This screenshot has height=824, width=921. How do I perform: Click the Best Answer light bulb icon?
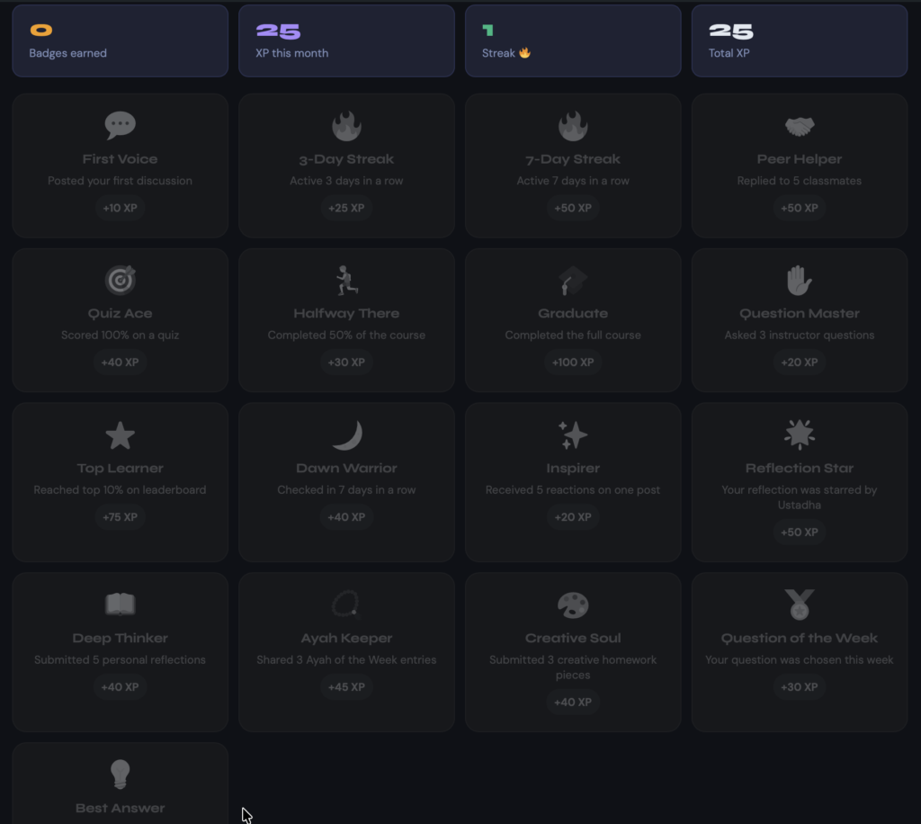coord(120,775)
